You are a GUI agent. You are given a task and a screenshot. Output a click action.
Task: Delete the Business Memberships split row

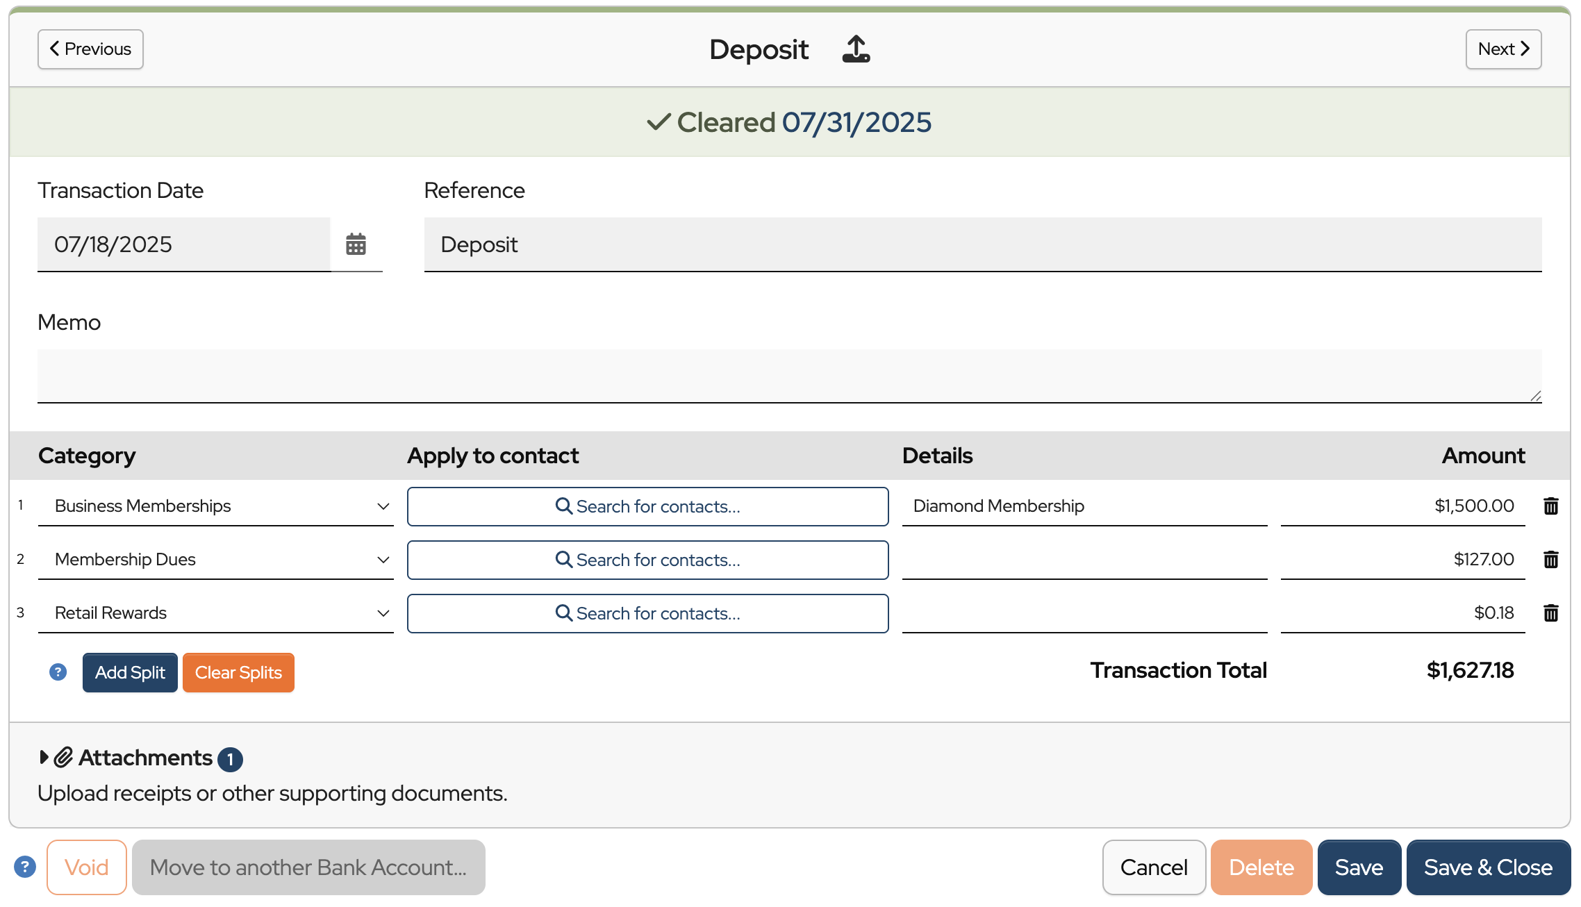click(1550, 506)
